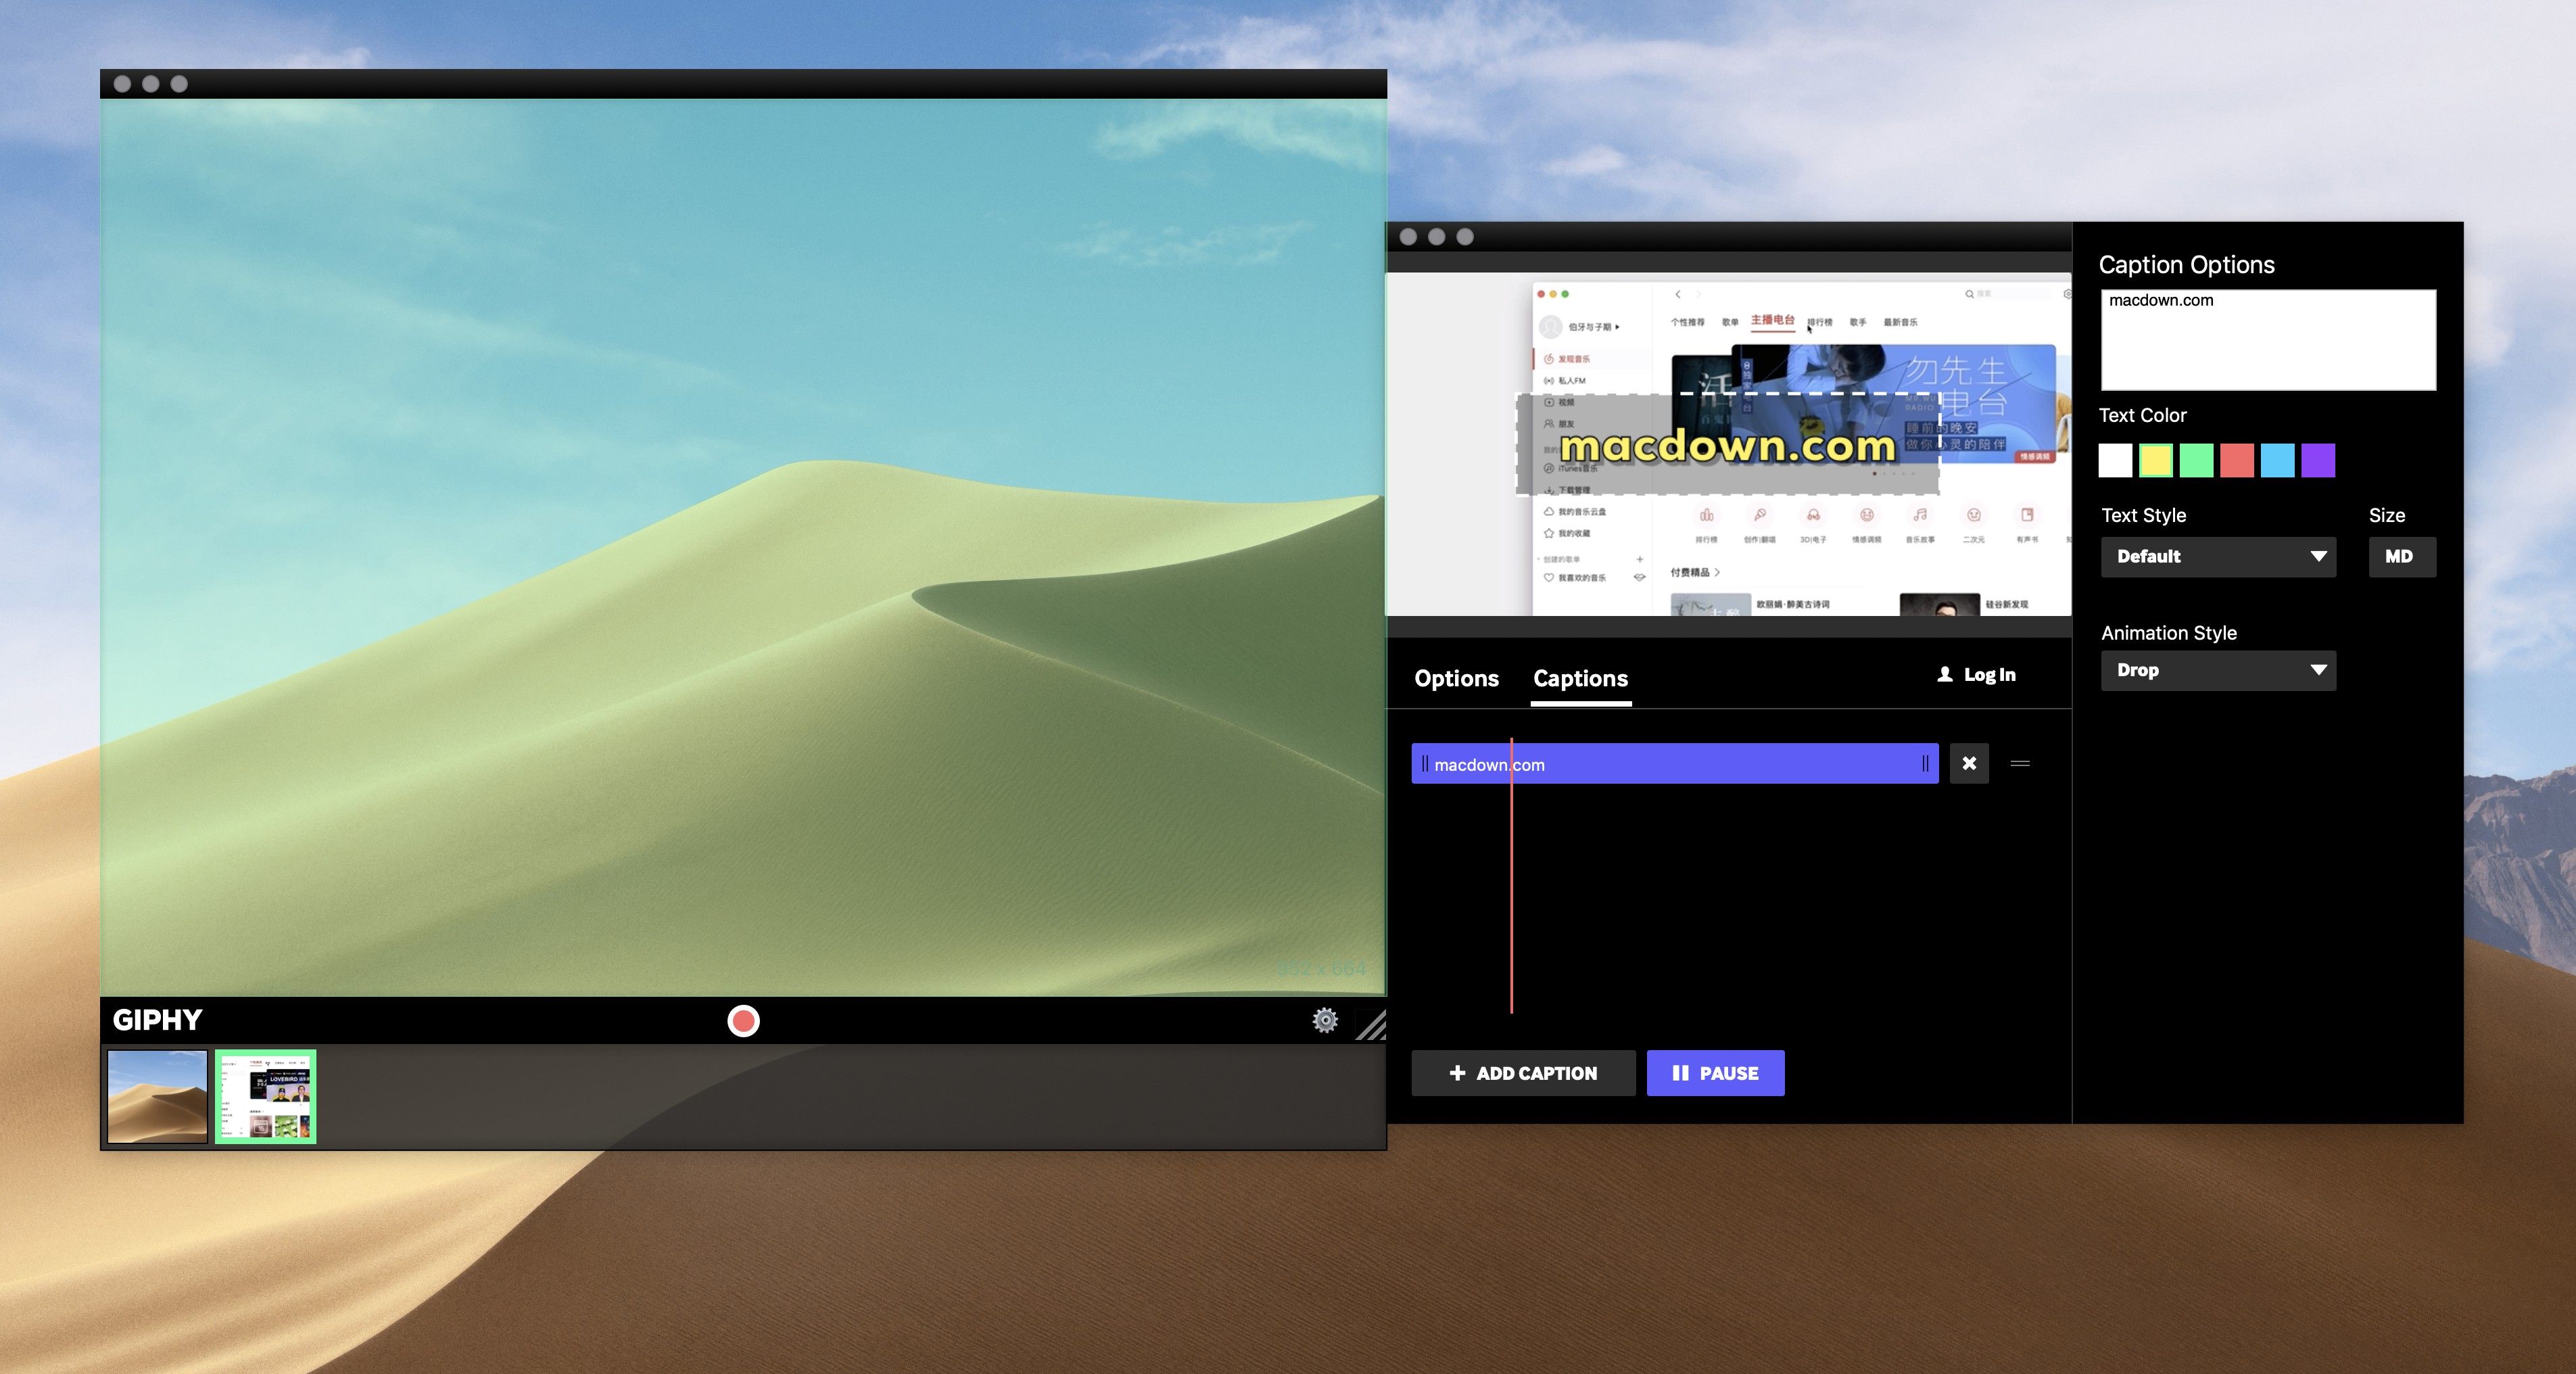This screenshot has width=2576, height=1374.
Task: Click the PAUSE button
Action: pos(1715,1073)
